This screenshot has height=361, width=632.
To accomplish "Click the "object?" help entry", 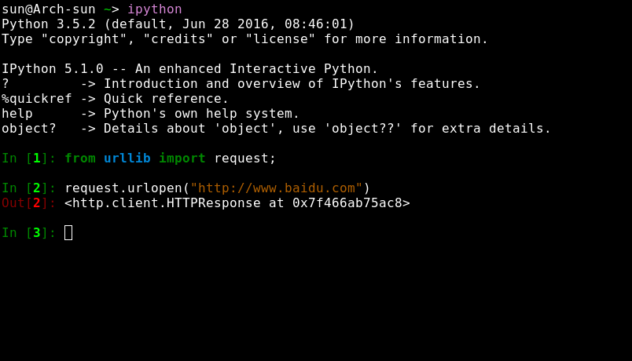I will (28, 128).
